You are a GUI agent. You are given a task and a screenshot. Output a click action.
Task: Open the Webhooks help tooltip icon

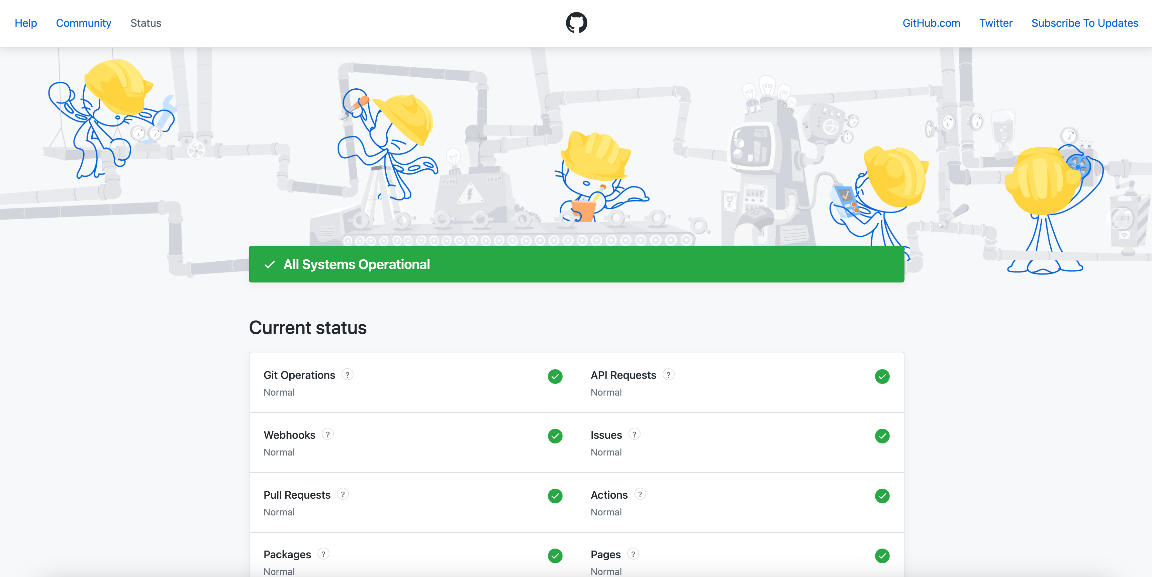pyautogui.click(x=327, y=435)
